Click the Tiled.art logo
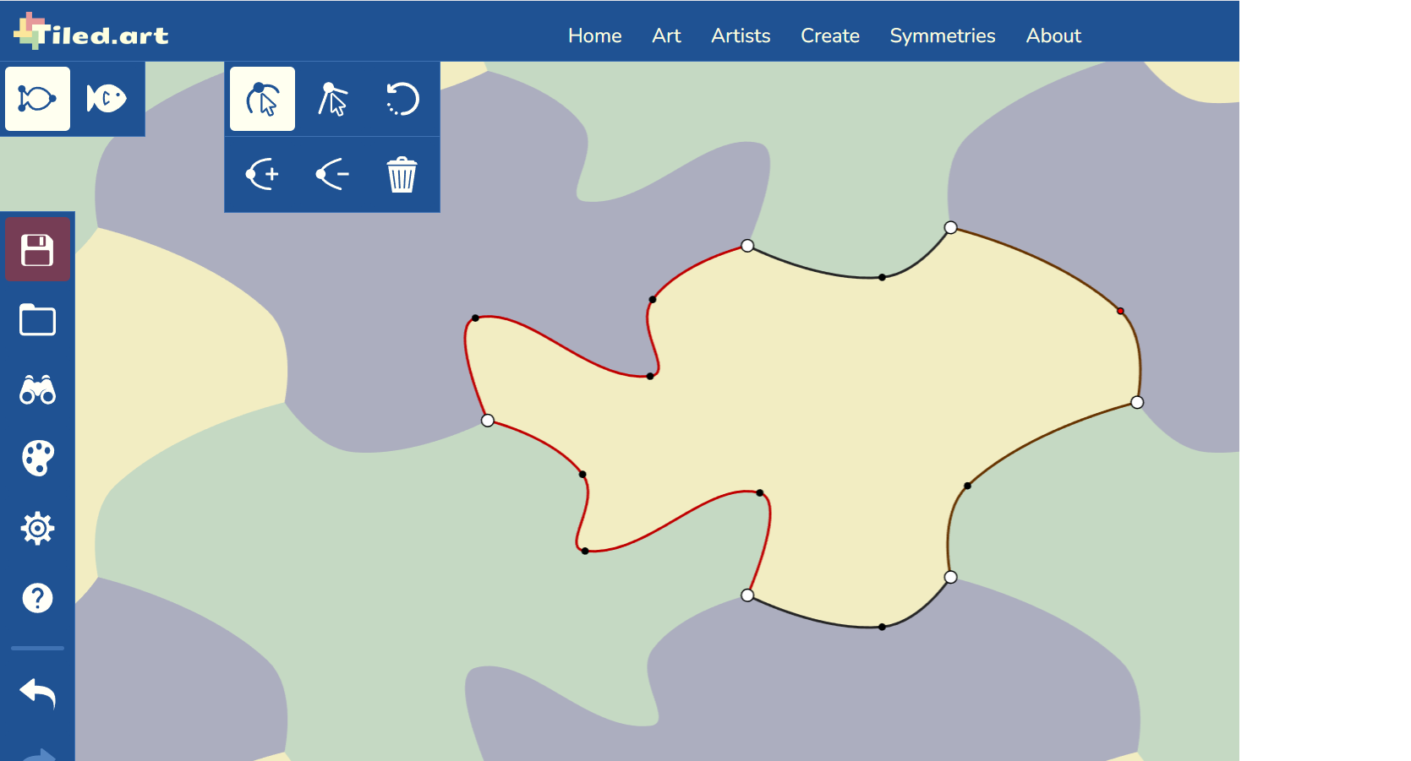This screenshot has height=761, width=1411. (x=91, y=31)
